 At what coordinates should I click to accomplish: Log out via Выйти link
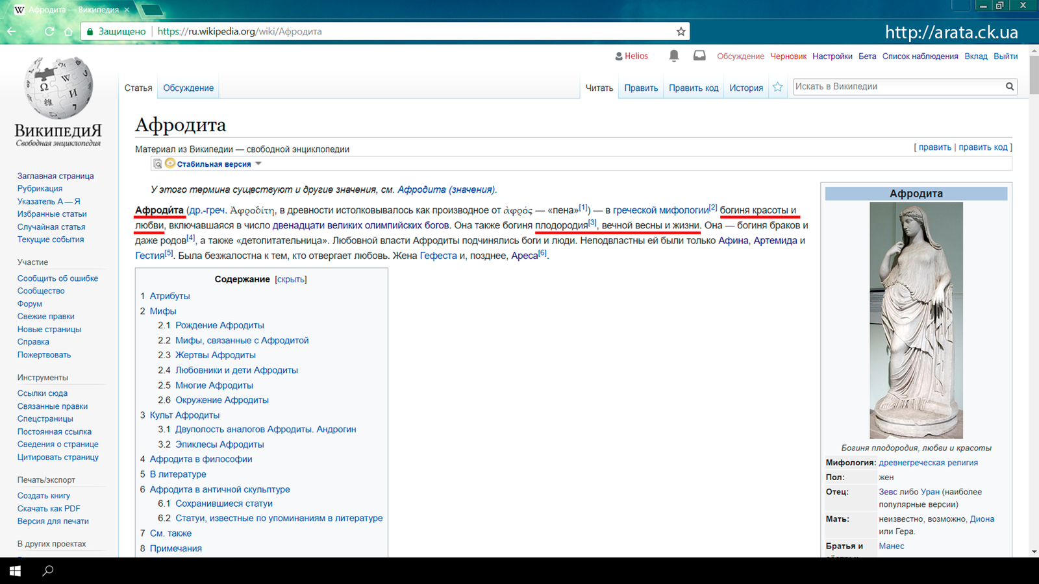coord(1006,56)
